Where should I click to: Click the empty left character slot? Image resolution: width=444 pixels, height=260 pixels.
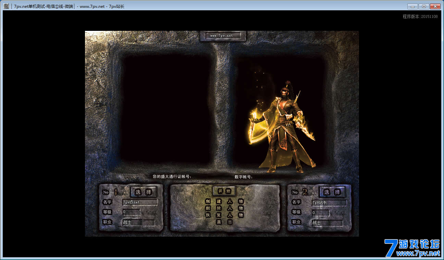pos(167,109)
